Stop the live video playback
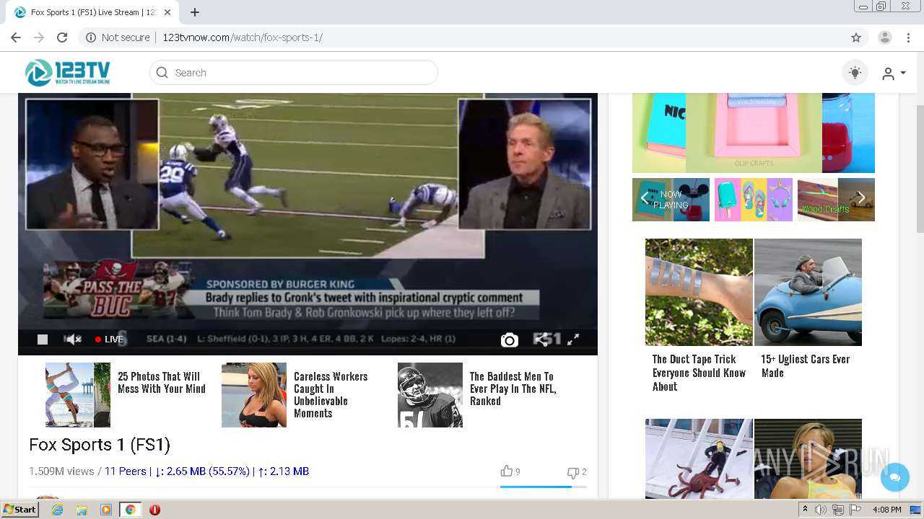Screen dimensions: 924x519 pyautogui.click(x=43, y=340)
